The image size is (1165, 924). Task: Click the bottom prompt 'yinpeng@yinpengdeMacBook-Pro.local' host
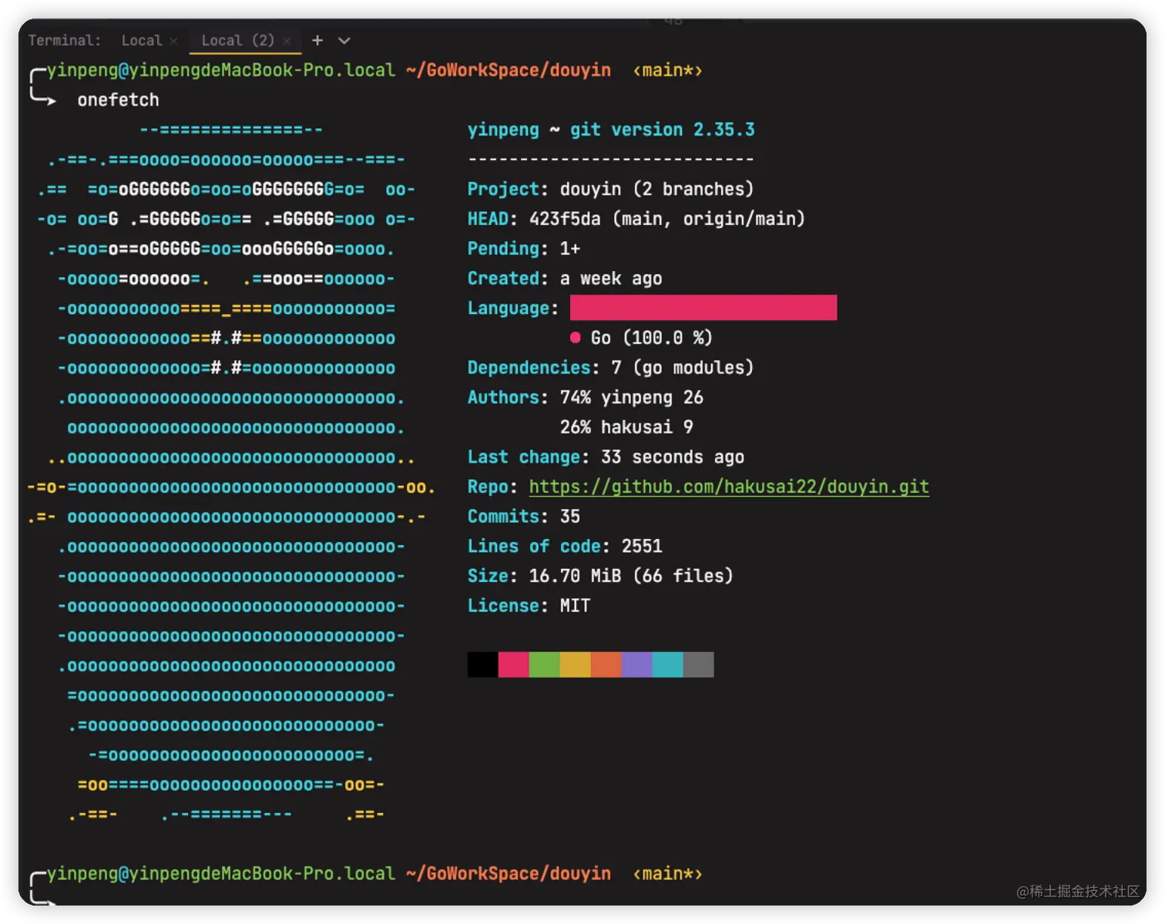pyautogui.click(x=221, y=873)
